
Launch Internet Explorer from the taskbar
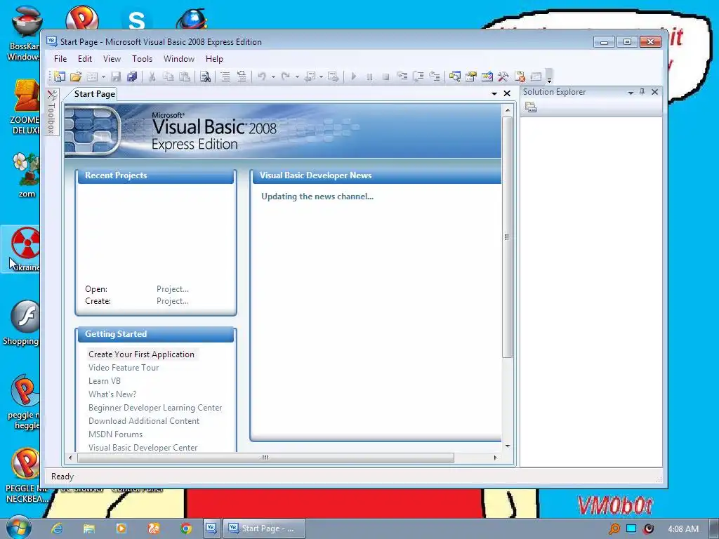(57, 528)
